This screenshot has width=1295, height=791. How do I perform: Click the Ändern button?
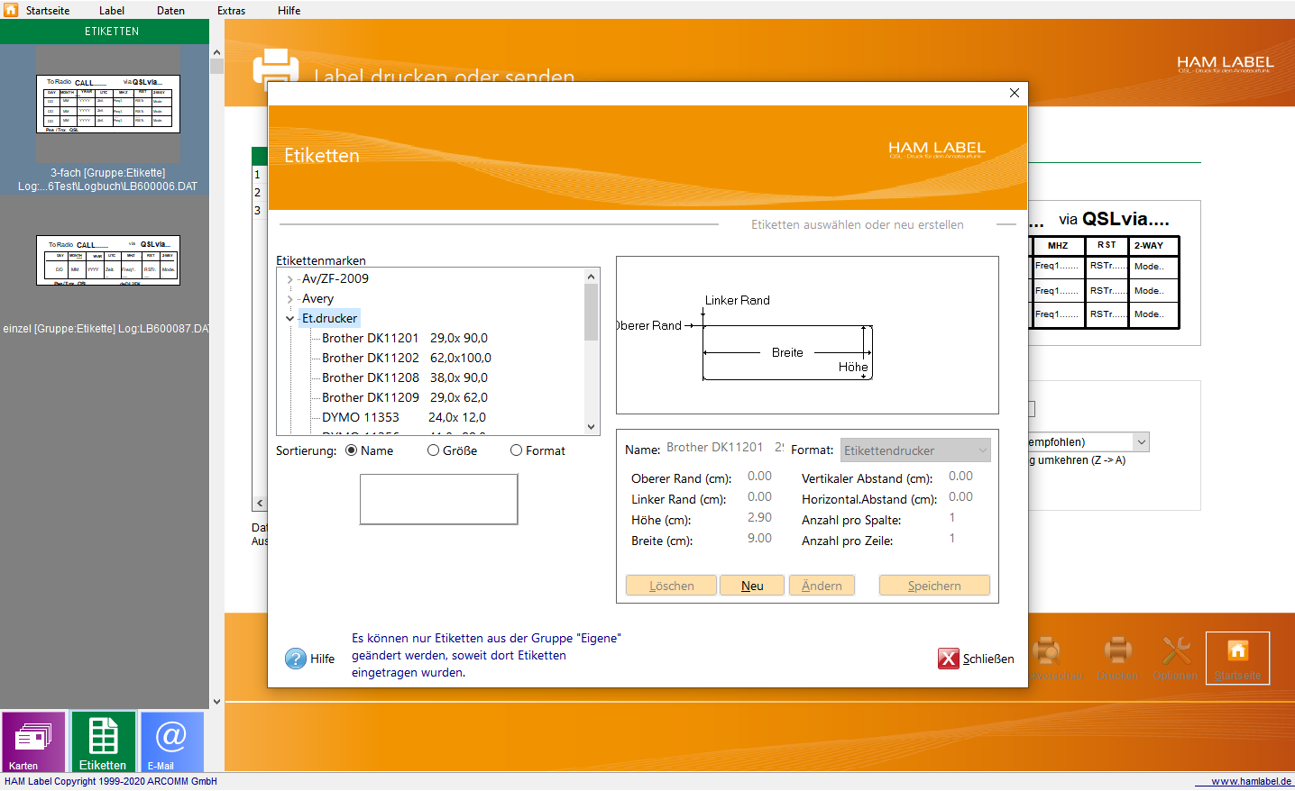click(x=822, y=586)
